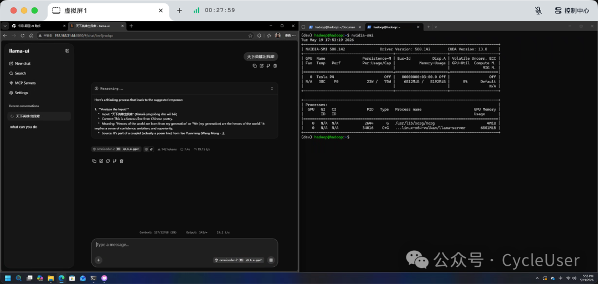
Task: Click the shield icon in the terminal title bar
Action: coord(303,27)
